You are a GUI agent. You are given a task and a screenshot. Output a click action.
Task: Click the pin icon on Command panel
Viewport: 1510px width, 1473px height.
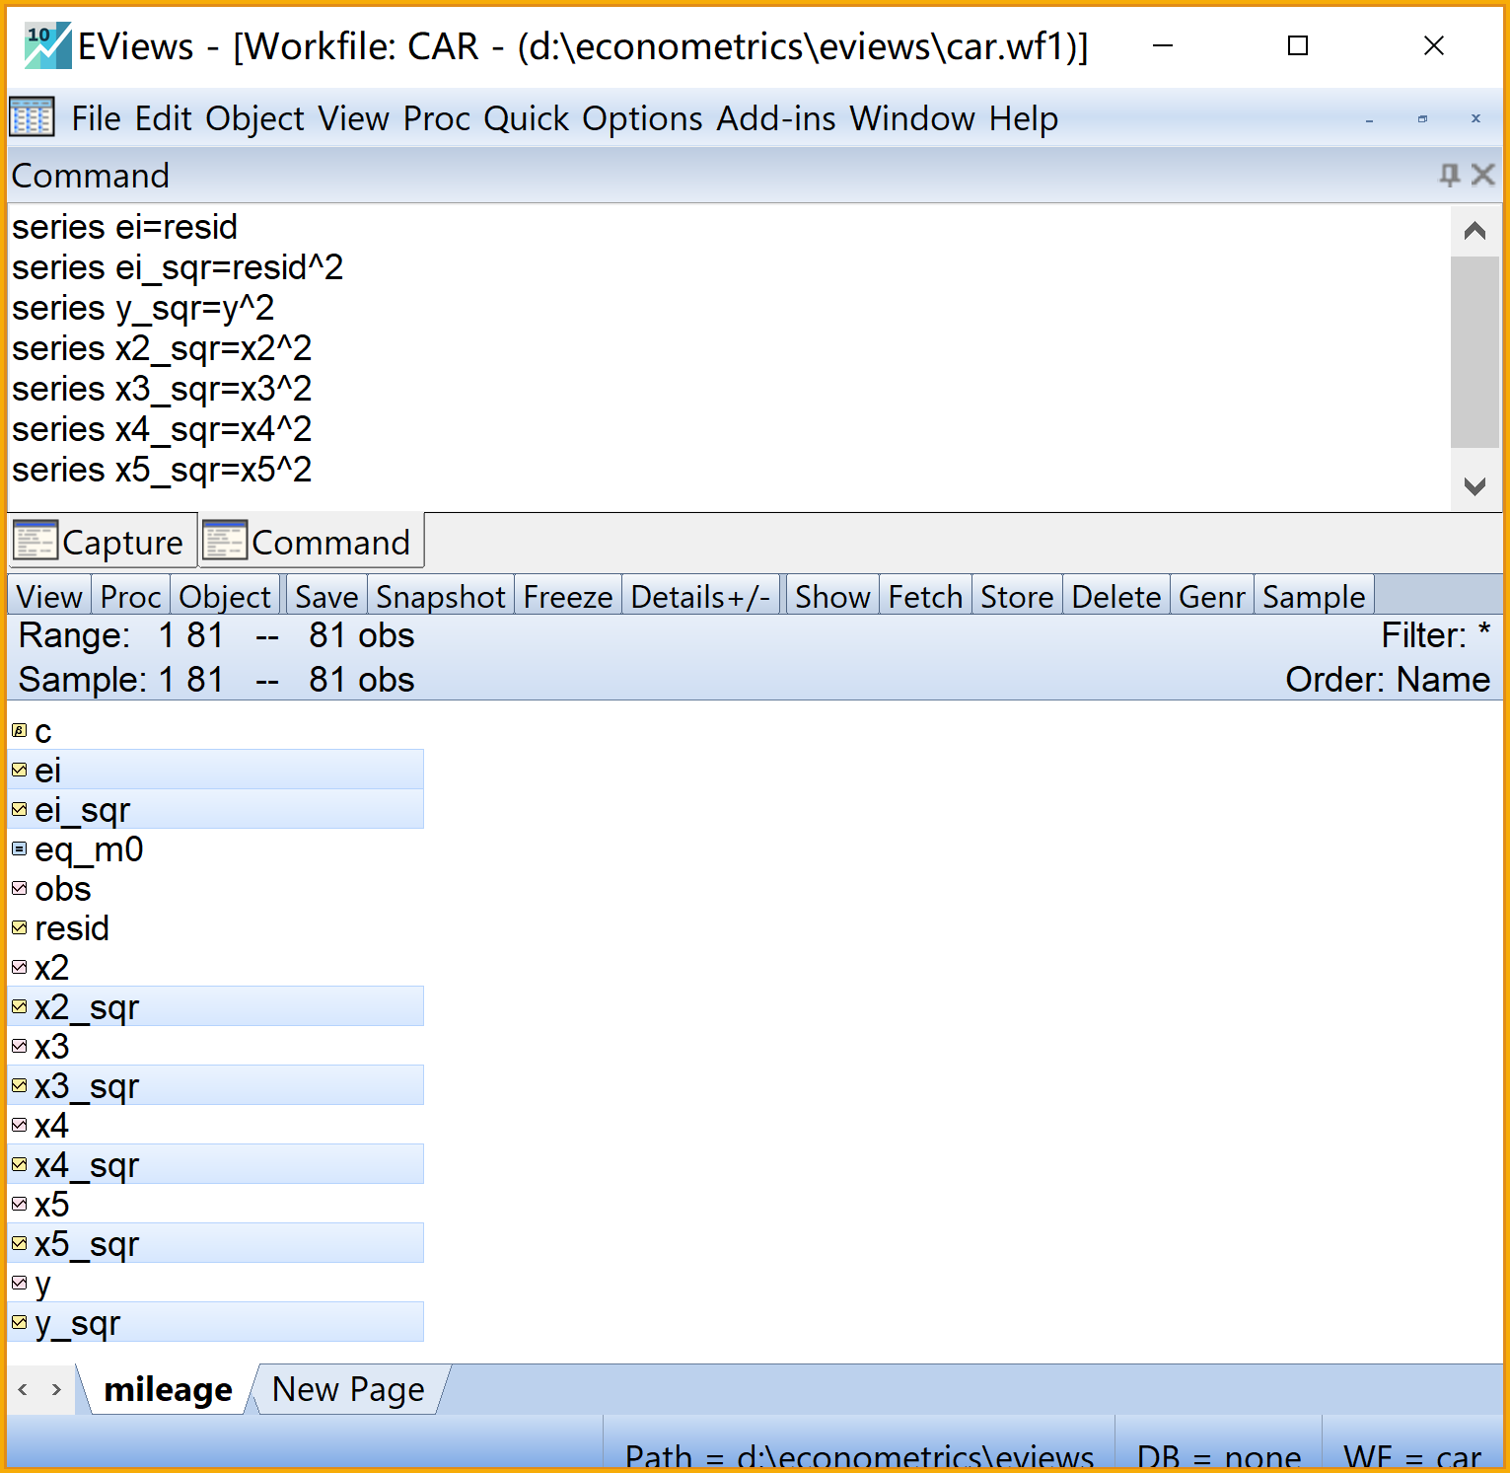[1448, 176]
